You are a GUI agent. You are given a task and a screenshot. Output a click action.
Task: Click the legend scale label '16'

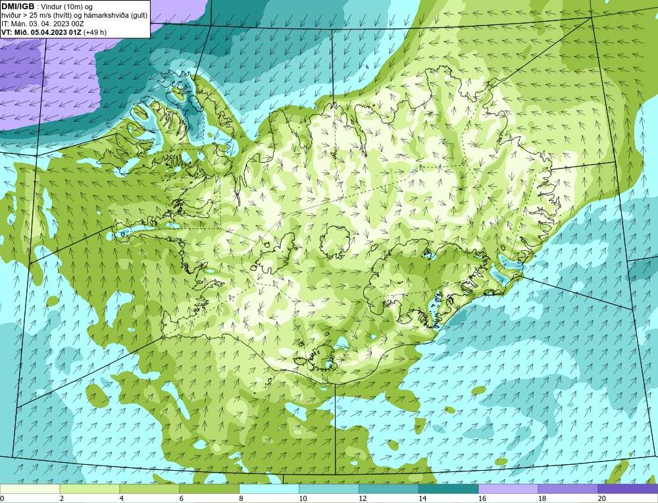[x=482, y=498]
